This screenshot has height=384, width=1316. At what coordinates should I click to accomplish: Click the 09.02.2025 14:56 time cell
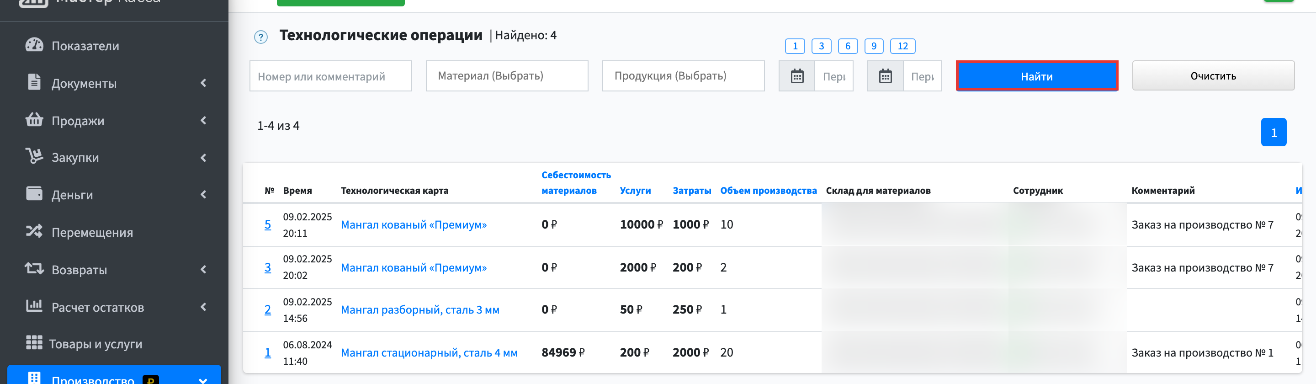pyautogui.click(x=308, y=310)
